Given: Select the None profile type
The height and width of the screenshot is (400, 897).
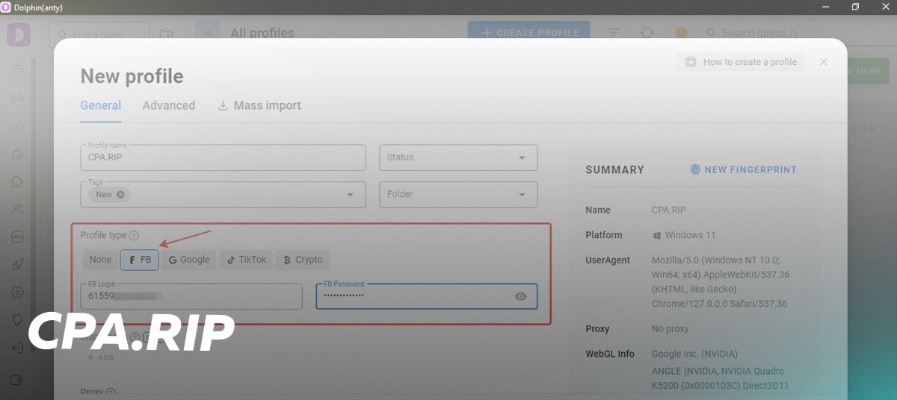Looking at the screenshot, I should coord(100,260).
